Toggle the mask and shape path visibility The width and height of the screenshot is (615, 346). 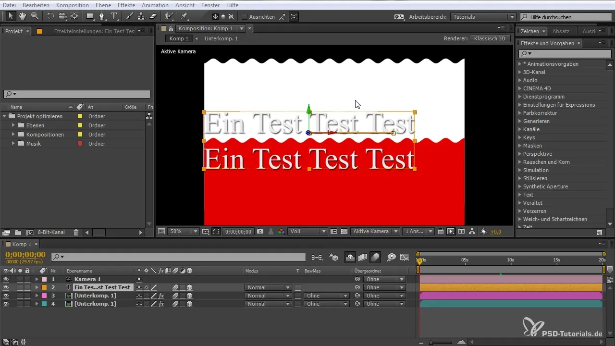tap(216, 231)
